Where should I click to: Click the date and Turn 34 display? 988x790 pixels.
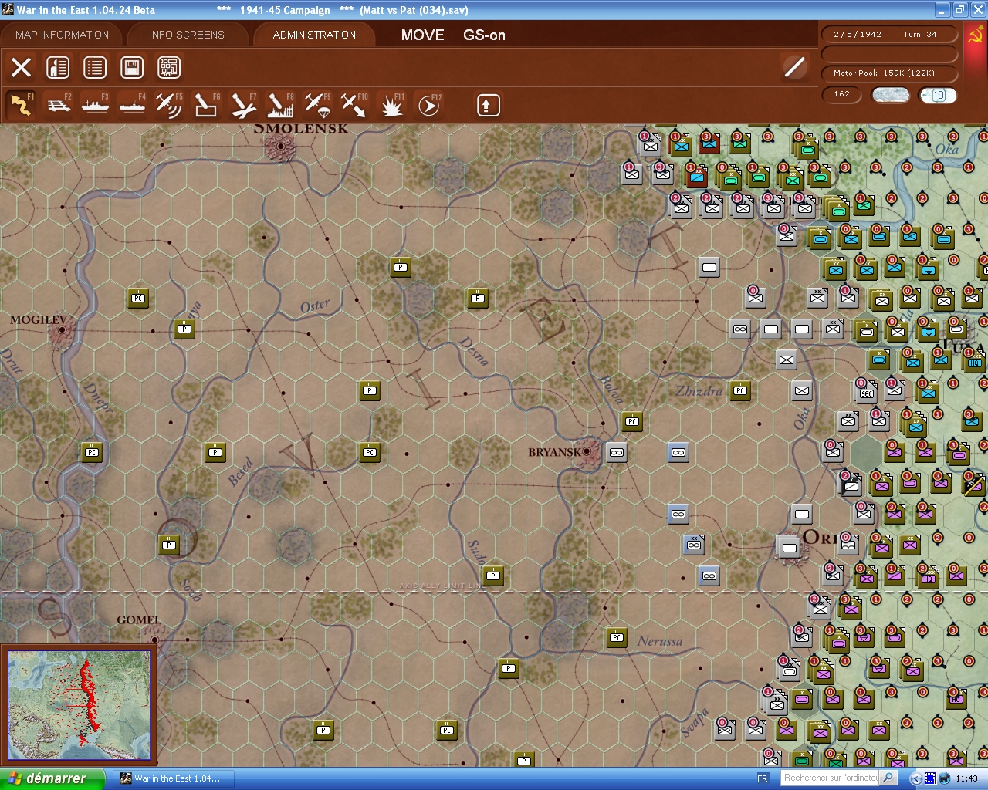click(889, 35)
